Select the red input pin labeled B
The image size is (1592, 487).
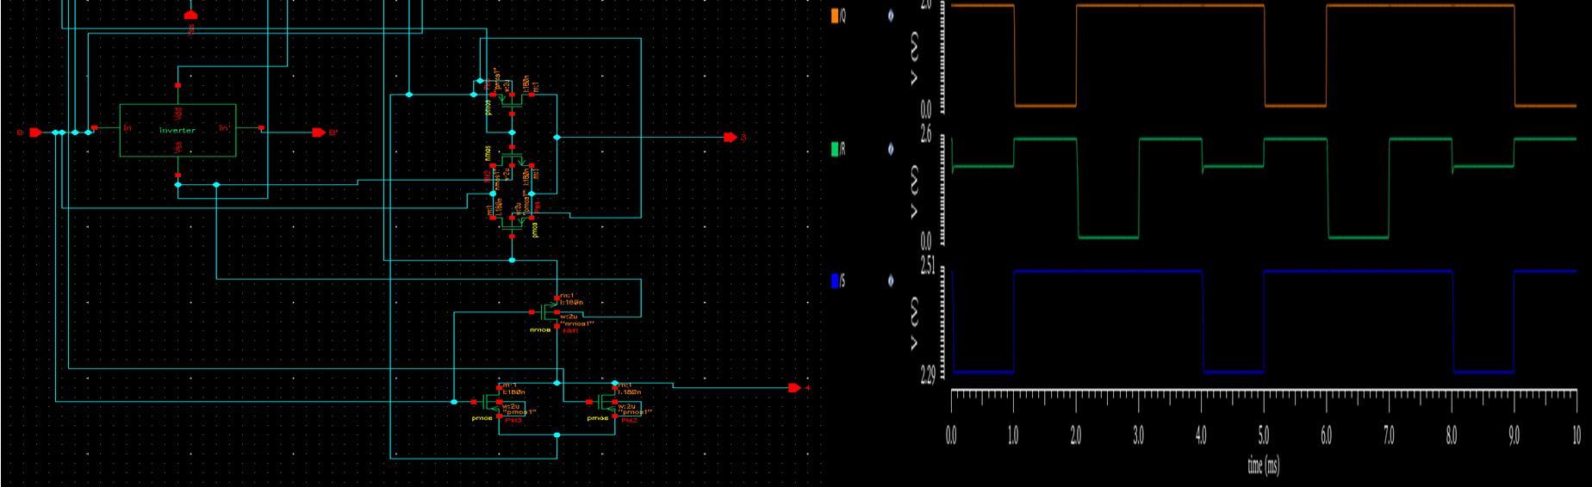pos(35,133)
